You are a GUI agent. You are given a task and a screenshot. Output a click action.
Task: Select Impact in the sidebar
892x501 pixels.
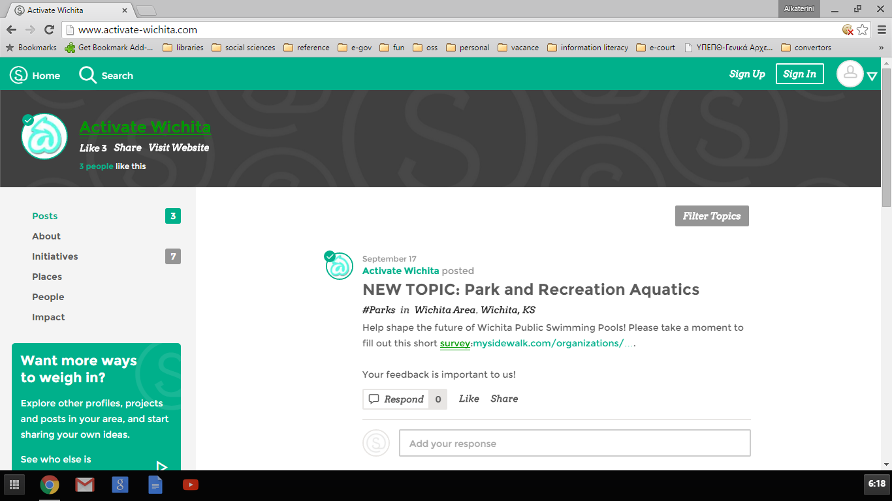(x=48, y=317)
